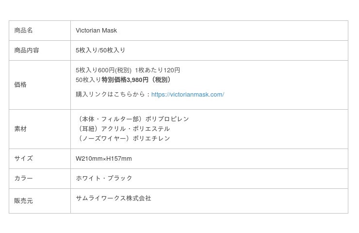This screenshot has height=233, width=359.
Task: Select the ホワイト・ブラック color value
Action: tap(104, 179)
